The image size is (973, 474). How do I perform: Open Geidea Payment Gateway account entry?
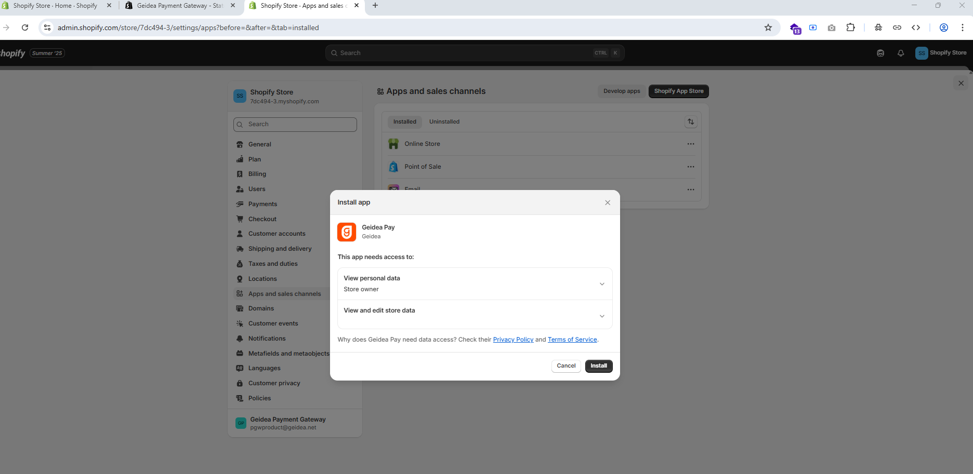coord(295,423)
